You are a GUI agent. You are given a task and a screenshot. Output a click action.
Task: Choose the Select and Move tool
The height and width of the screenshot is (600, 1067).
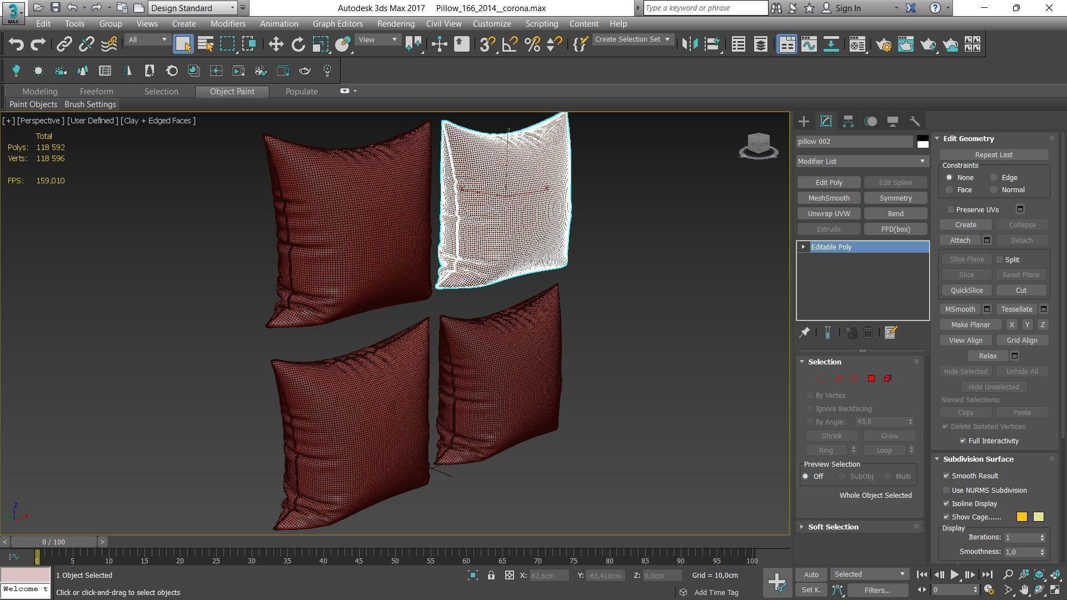coord(276,44)
